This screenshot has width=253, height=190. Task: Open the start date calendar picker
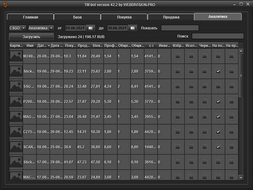[x=90, y=28]
